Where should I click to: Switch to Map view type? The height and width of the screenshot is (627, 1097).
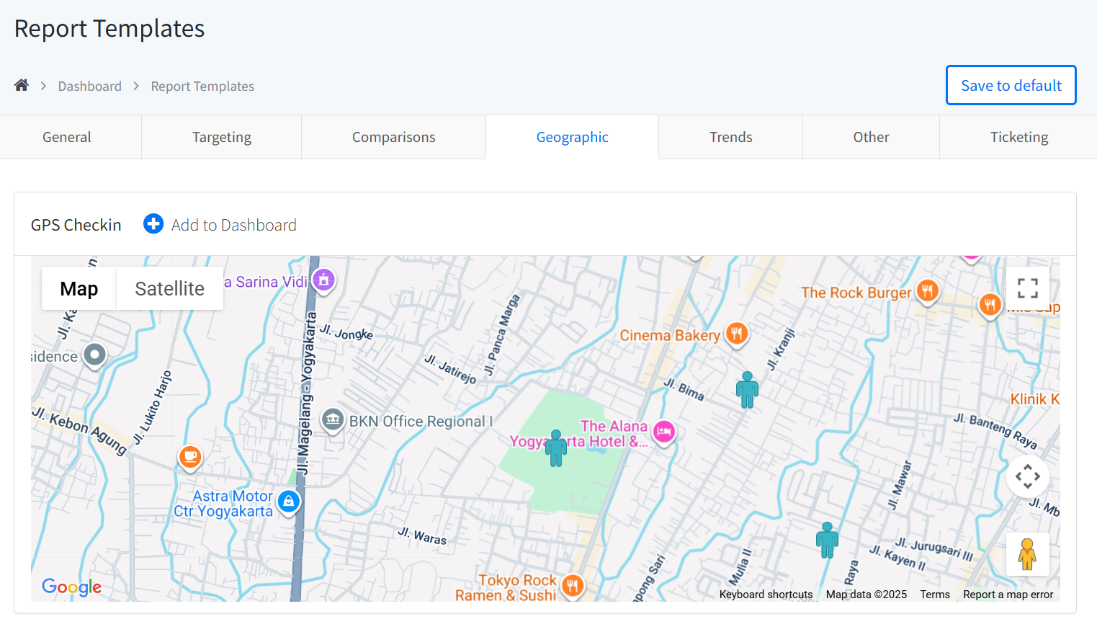[79, 289]
